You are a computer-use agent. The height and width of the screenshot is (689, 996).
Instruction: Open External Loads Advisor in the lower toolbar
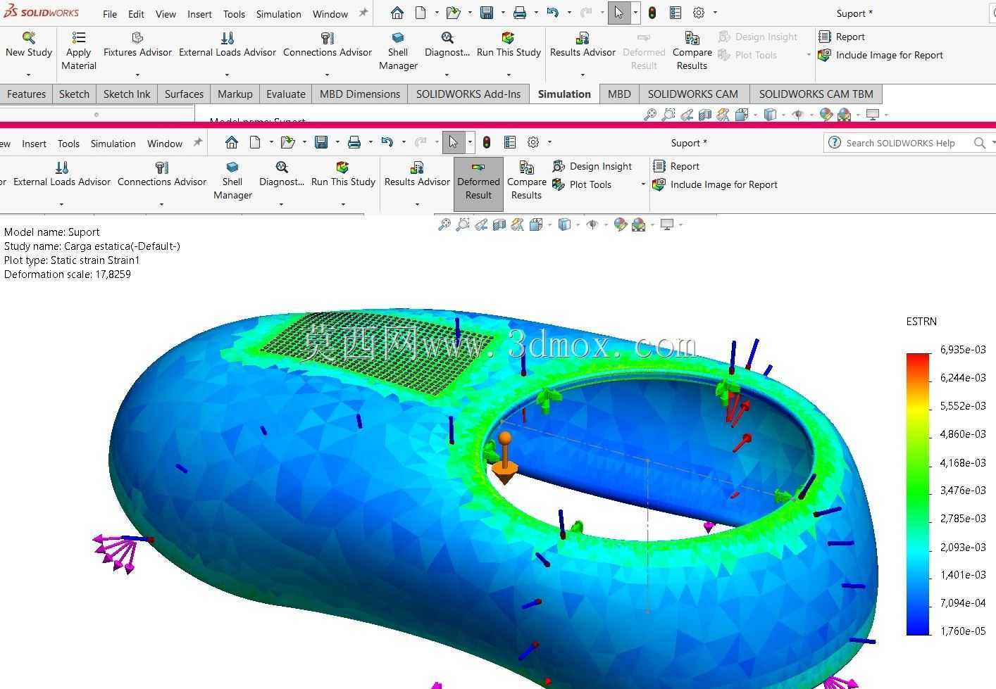[x=62, y=175]
